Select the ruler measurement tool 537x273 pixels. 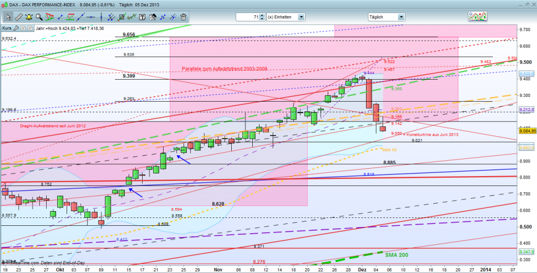coord(18,16)
